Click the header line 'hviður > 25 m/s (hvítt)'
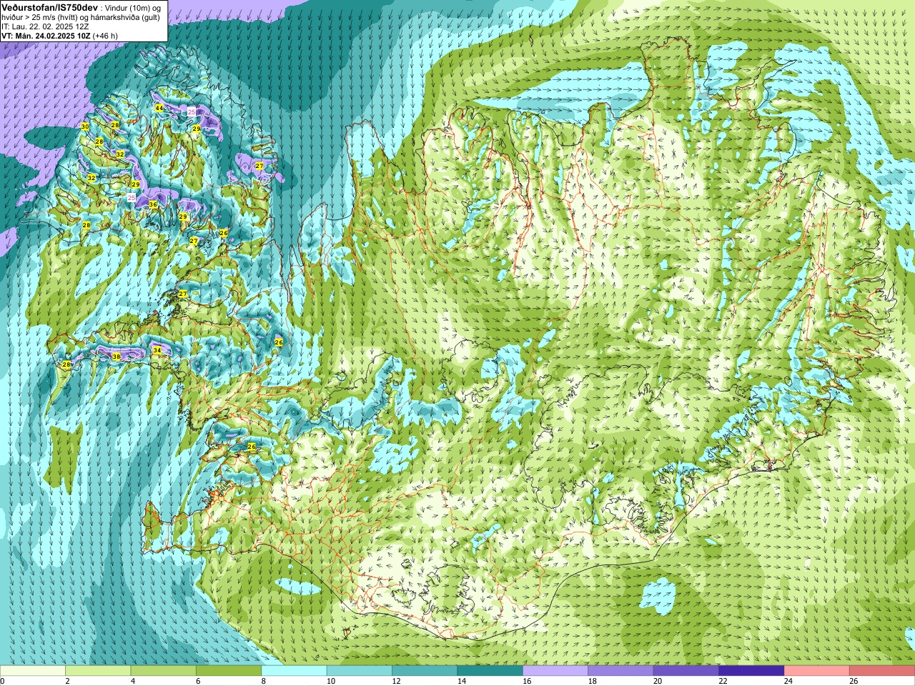This screenshot has width=915, height=686. (x=41, y=16)
